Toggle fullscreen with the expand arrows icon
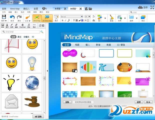 click(x=152, y=7)
